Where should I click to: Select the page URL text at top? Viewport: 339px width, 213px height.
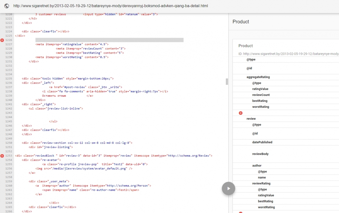(x=111, y=6)
